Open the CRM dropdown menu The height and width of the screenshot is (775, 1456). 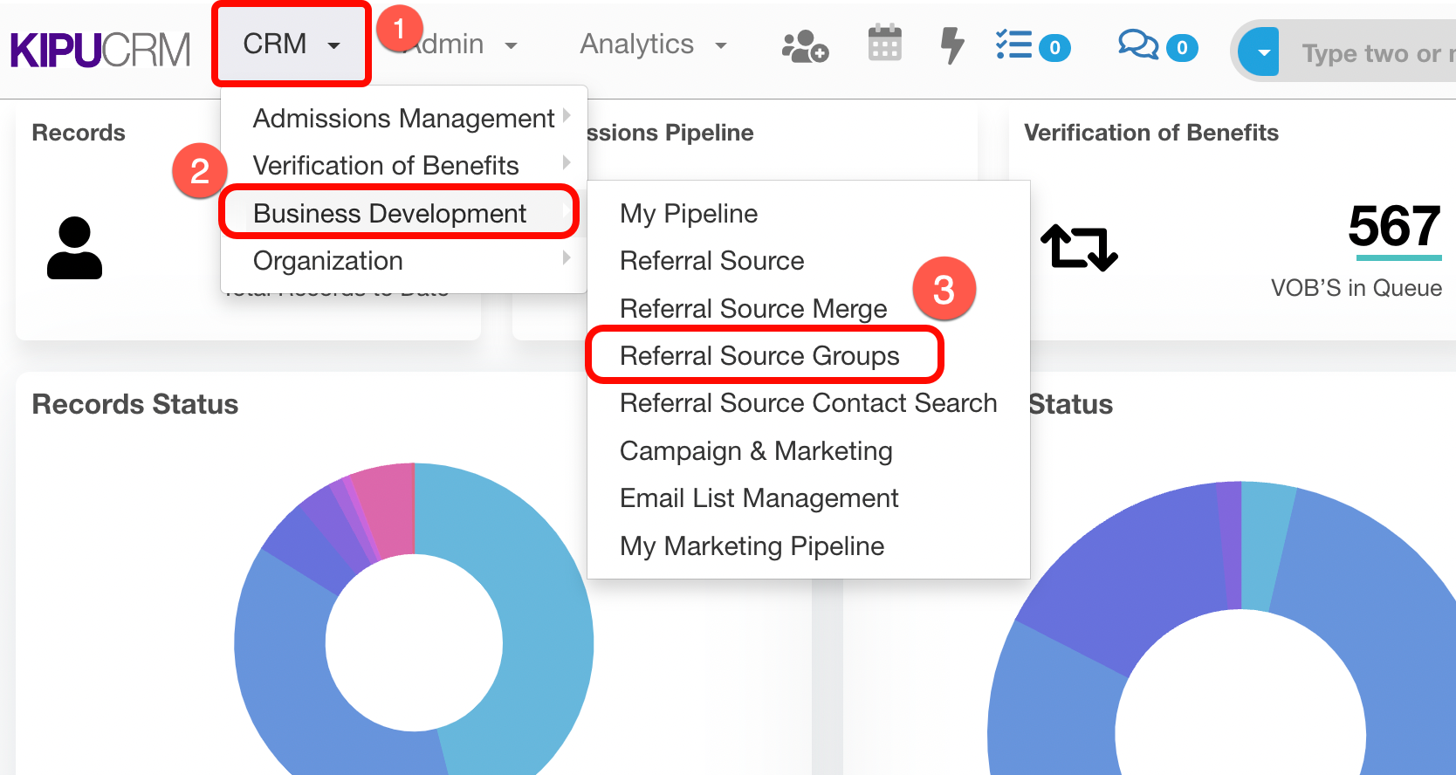pos(291,45)
